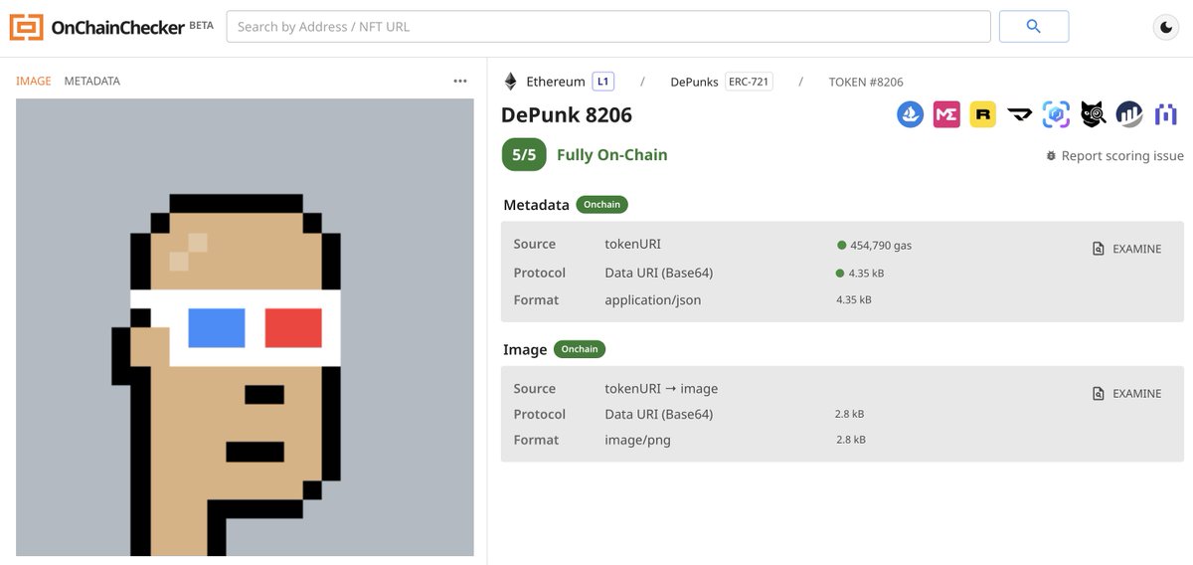Examine the Metadata tokenURI details

point(1126,249)
